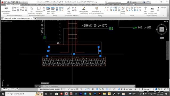Open the Parametric ribbon tab
The height and width of the screenshot is (96, 170).
(x=69, y=5)
